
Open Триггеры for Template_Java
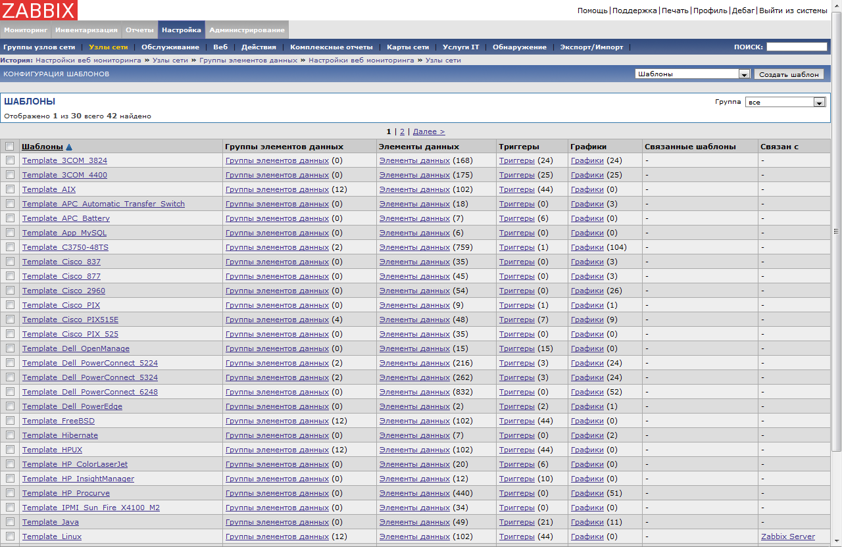517,522
